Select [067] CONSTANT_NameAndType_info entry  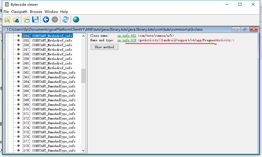tap(49, 95)
